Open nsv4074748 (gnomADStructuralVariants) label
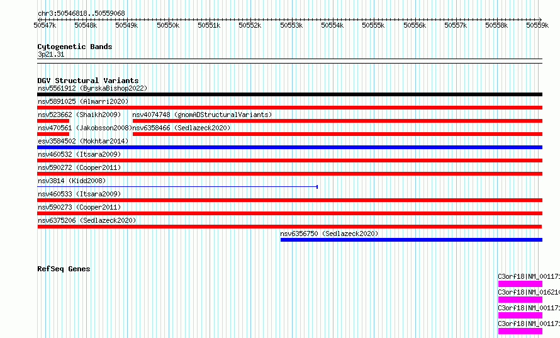 click(202, 115)
